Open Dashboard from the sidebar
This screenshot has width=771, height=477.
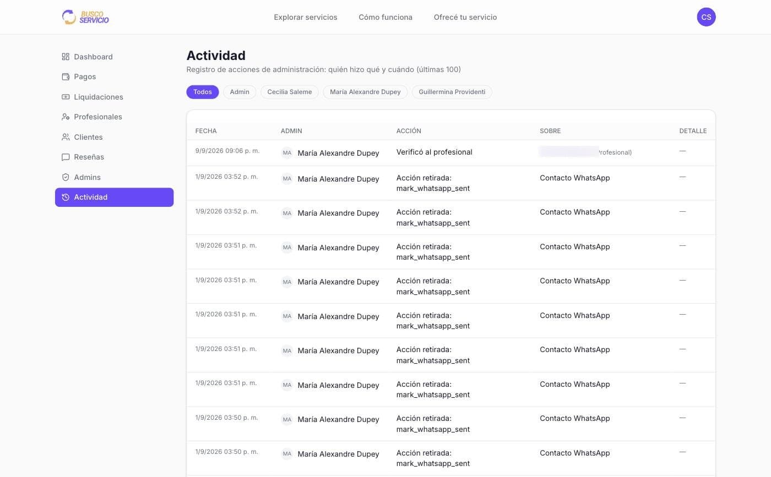(114, 57)
